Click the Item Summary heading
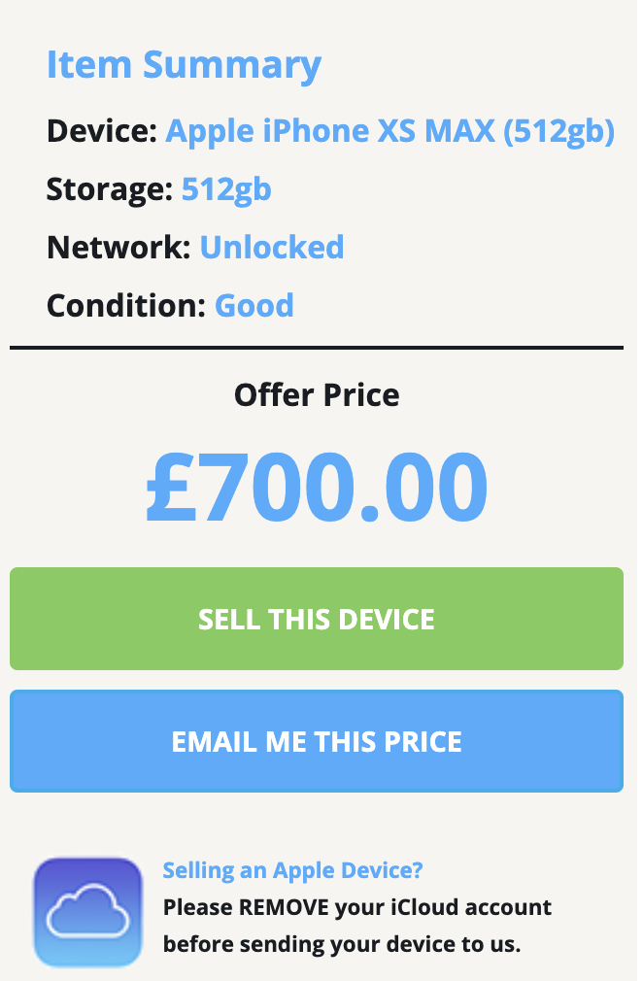 (185, 66)
